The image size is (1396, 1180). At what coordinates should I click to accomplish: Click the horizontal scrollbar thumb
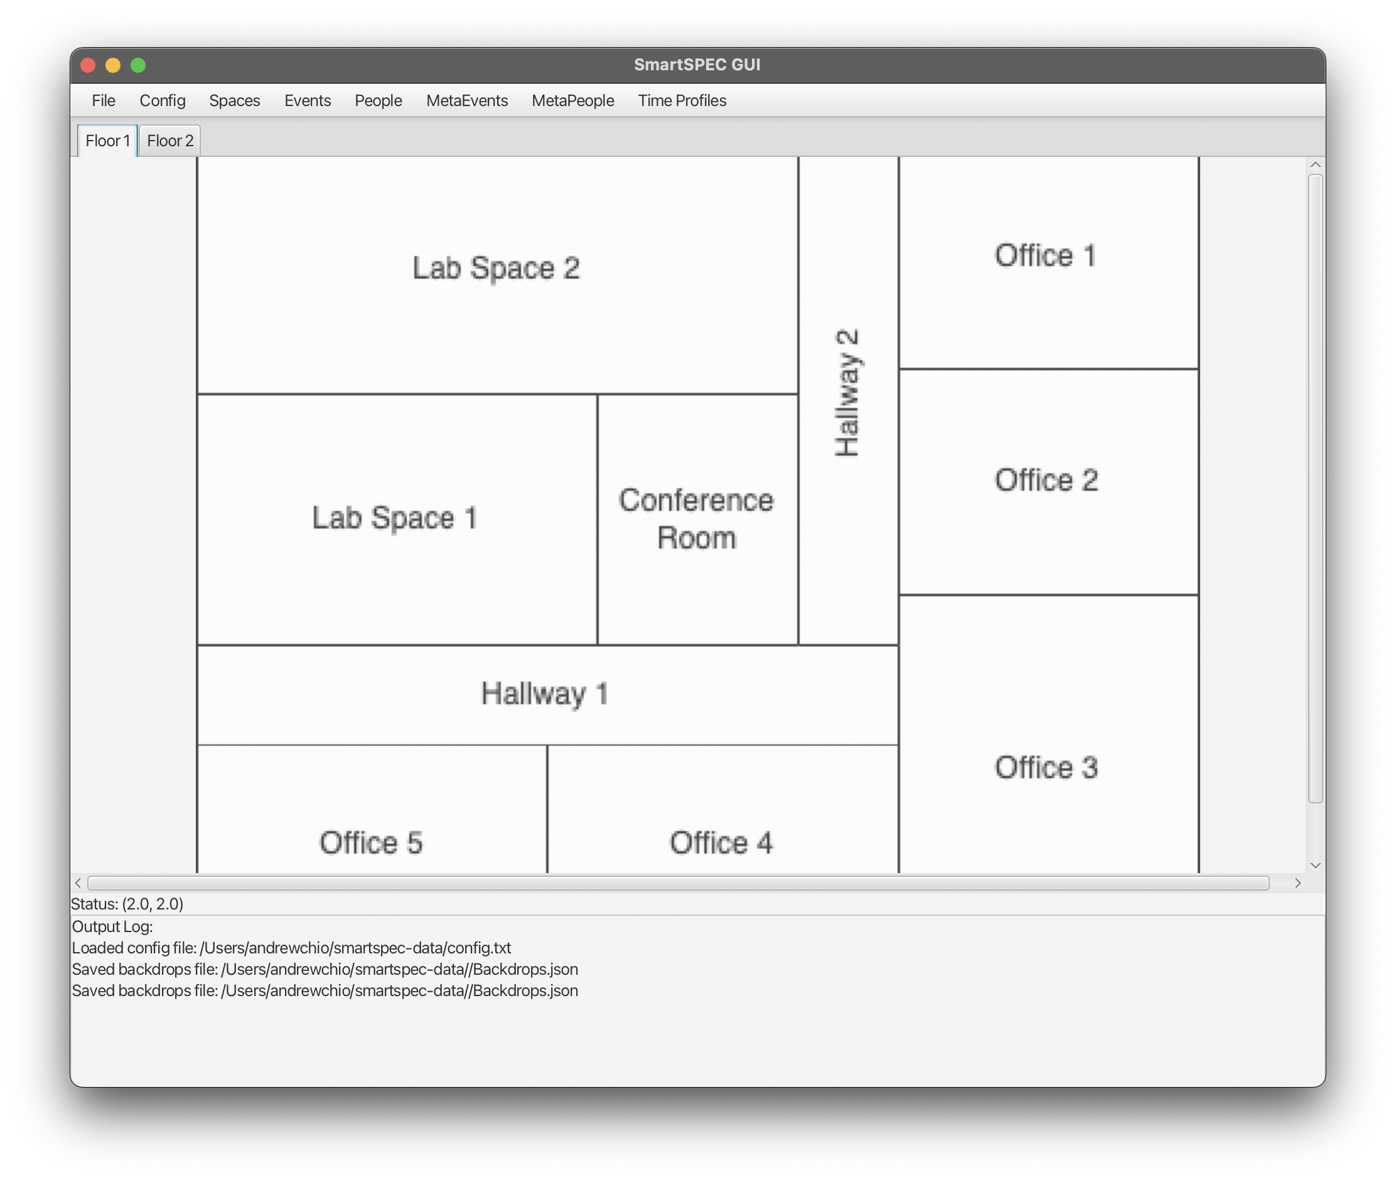679,882
